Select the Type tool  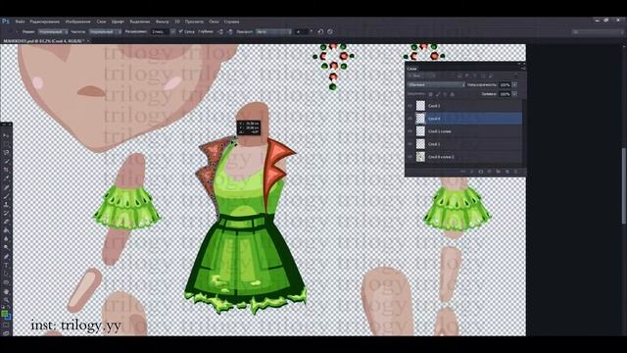coord(6,265)
